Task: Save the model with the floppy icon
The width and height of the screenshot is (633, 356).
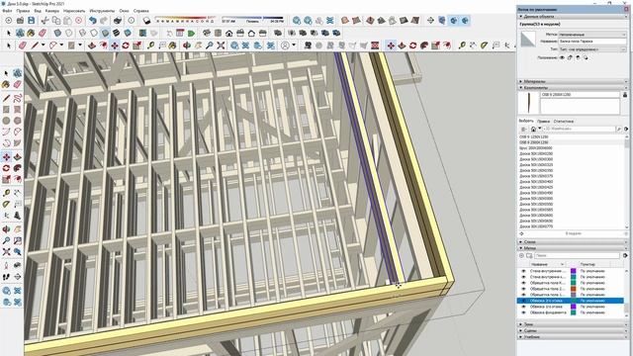Action: coord(31,20)
